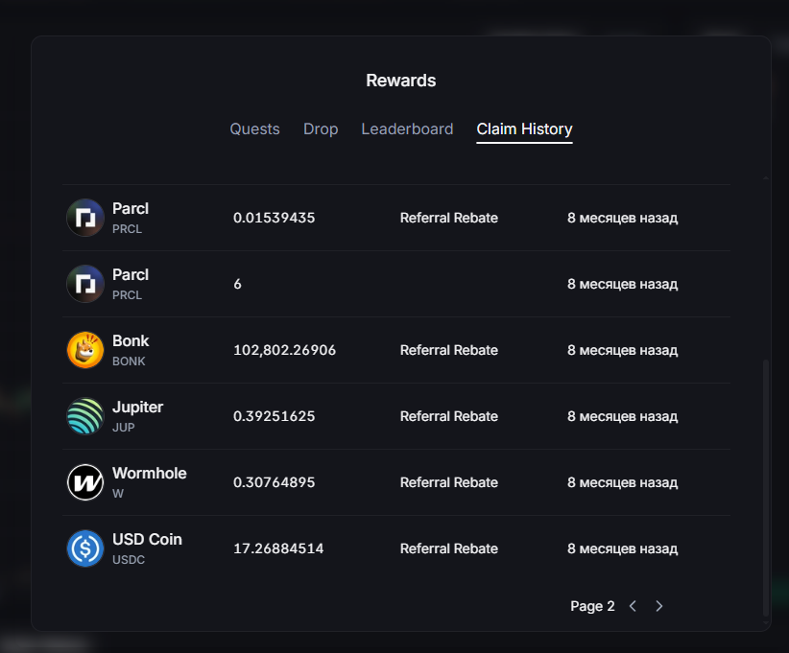Click the Jupiter token name
This screenshot has height=653, width=789.
pos(137,408)
